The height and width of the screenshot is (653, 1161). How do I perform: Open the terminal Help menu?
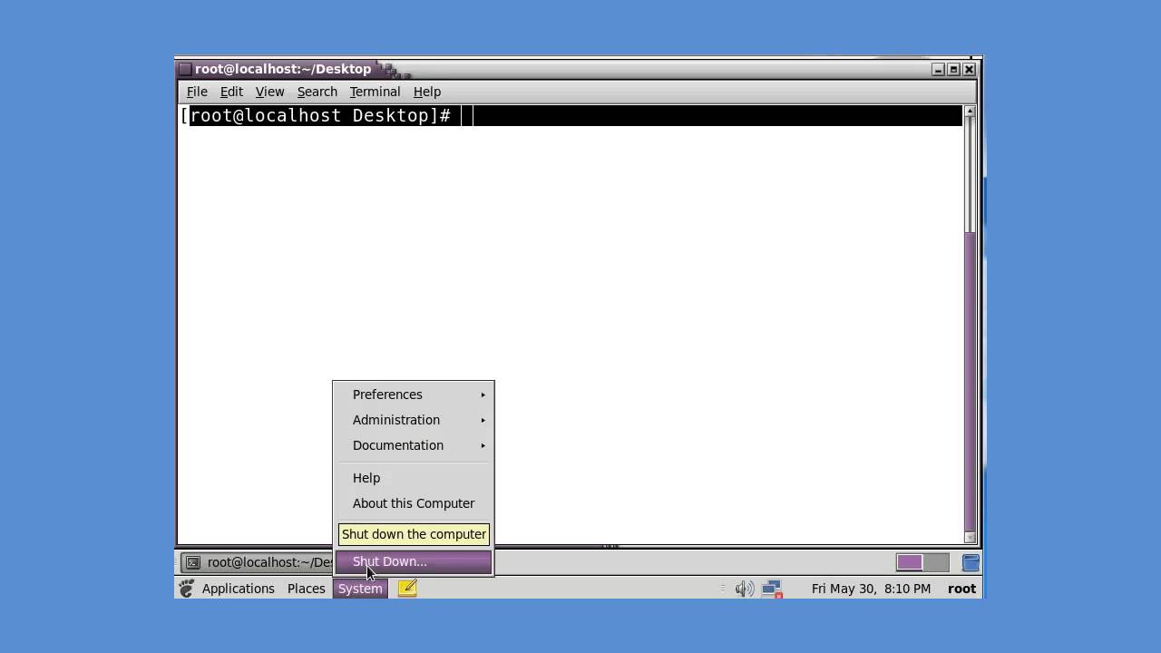426,92
